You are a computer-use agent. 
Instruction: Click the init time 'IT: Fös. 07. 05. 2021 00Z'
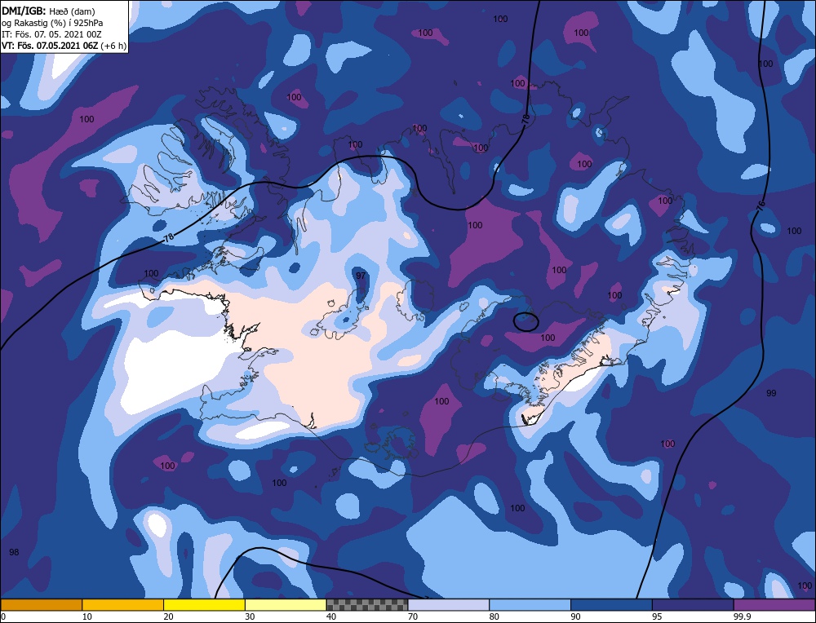pyautogui.click(x=51, y=34)
